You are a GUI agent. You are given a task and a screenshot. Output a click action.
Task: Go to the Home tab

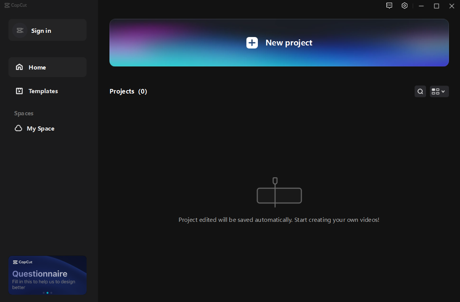pyautogui.click(x=47, y=67)
